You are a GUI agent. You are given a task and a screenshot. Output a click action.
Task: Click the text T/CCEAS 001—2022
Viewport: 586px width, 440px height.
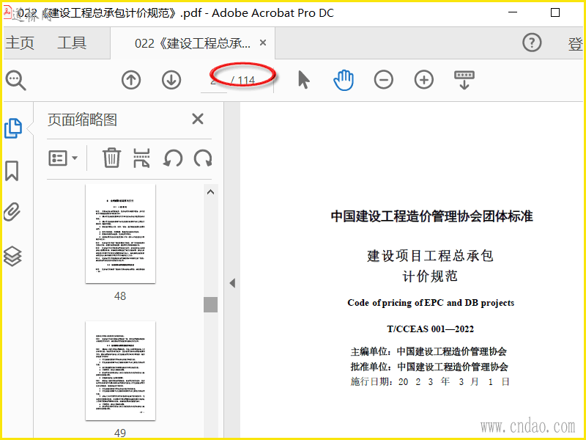click(430, 329)
